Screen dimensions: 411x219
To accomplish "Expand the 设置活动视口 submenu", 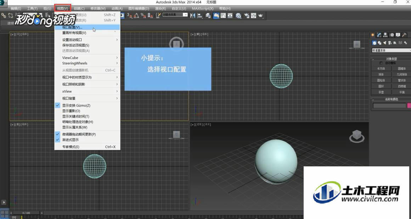I will tap(87, 40).
